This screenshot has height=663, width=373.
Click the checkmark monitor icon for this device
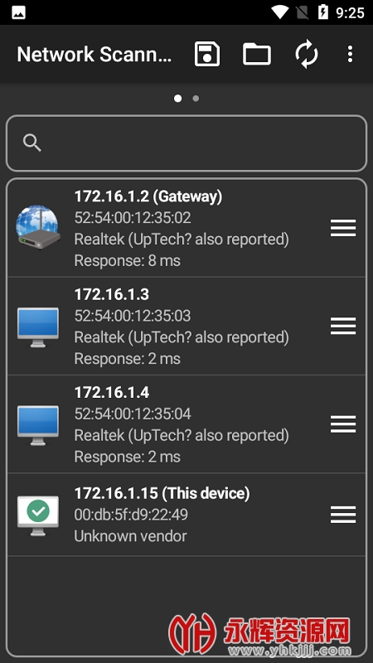coord(38,515)
